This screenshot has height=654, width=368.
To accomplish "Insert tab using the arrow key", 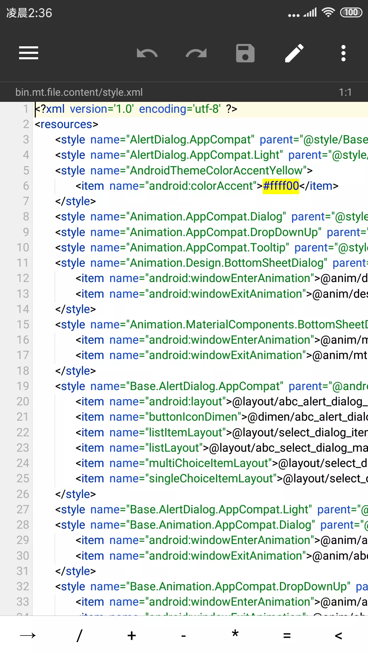I will click(28, 635).
